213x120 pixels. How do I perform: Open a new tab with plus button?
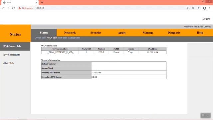(x=42, y=3)
